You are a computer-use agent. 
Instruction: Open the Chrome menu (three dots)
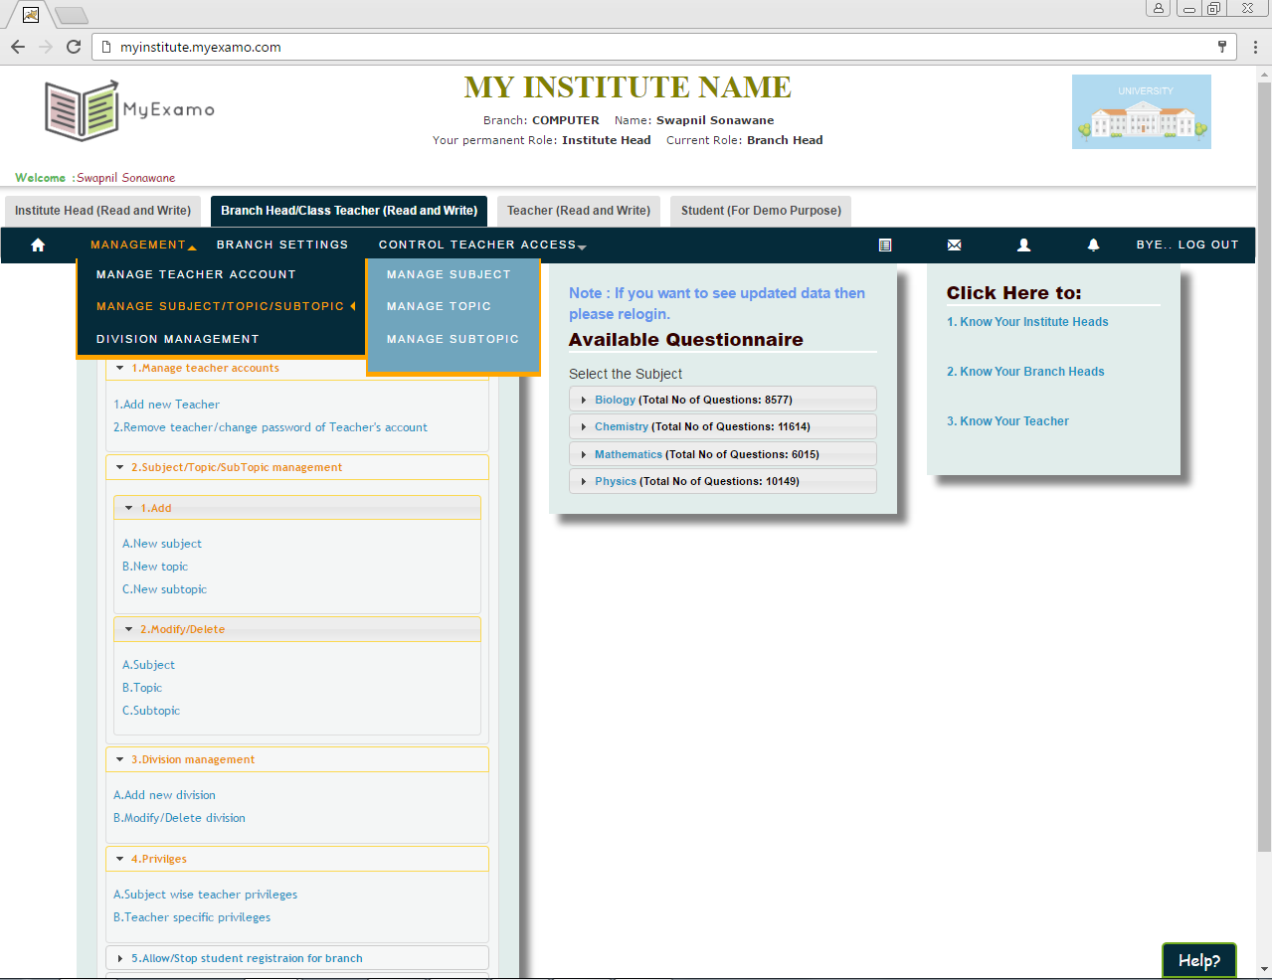point(1255,47)
